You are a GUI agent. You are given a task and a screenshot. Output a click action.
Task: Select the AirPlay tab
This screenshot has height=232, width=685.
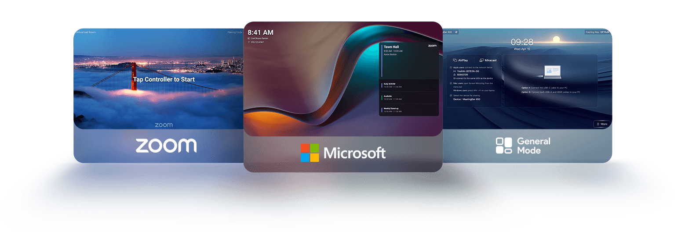point(461,60)
